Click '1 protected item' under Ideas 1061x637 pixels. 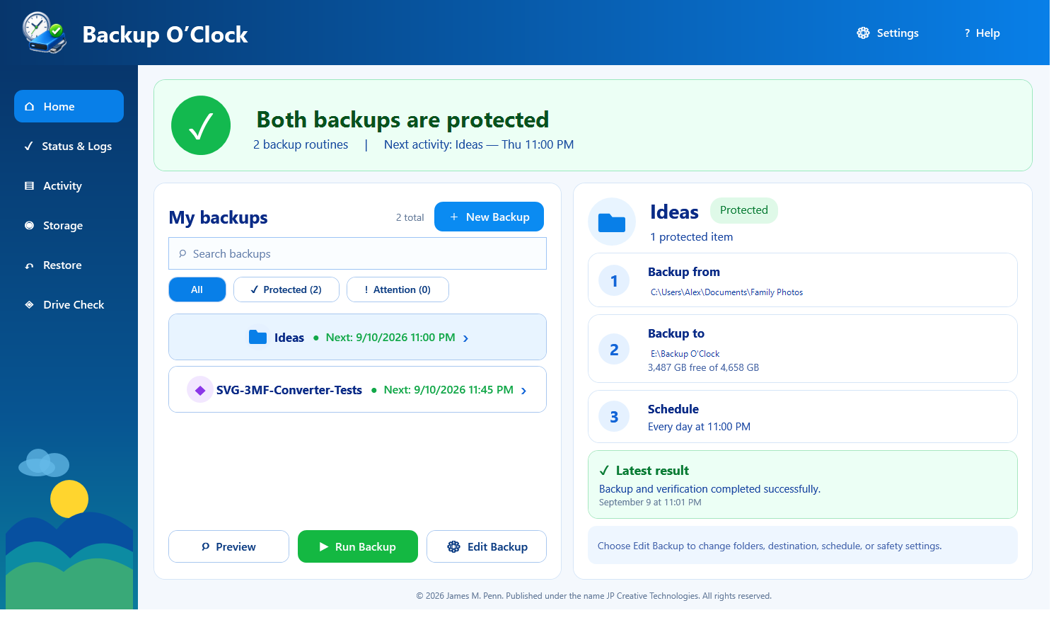pyautogui.click(x=692, y=237)
